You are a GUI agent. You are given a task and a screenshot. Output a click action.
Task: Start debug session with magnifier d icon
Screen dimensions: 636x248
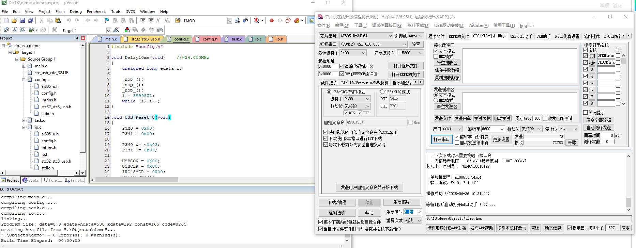click(x=257, y=20)
